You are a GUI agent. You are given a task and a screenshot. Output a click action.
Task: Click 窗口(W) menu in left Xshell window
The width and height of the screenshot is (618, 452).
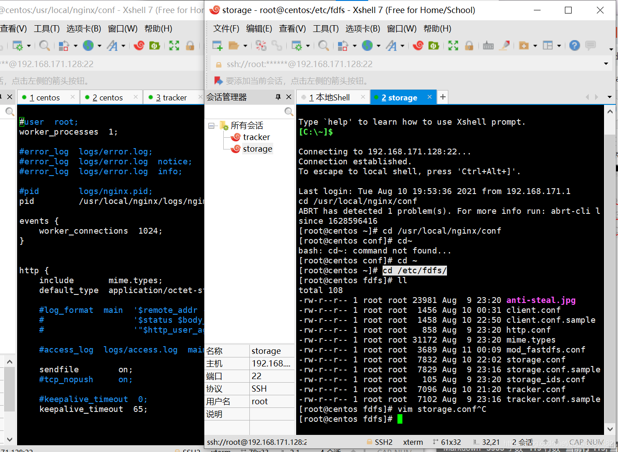point(123,29)
